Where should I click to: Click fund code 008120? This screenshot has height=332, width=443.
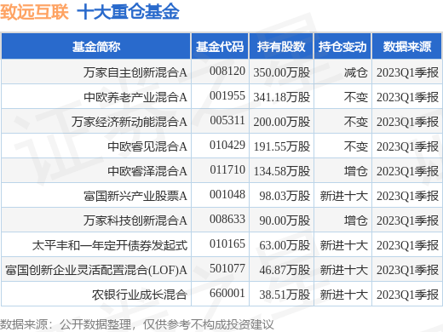(227, 72)
